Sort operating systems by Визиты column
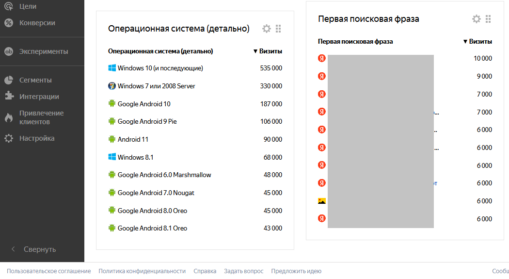 268,51
